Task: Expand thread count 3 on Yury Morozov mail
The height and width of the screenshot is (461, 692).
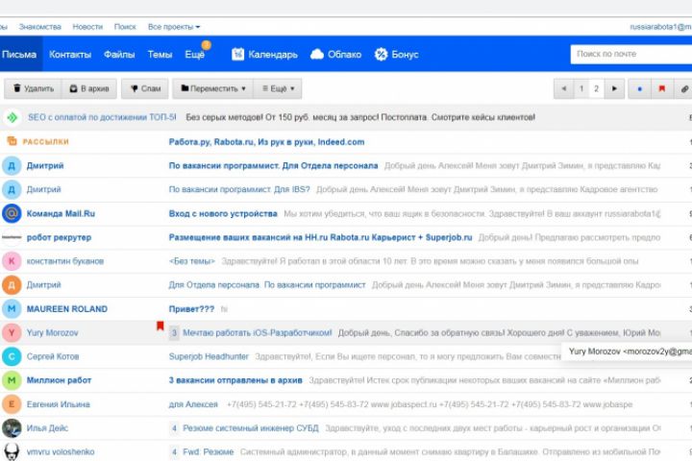Action: 174,332
